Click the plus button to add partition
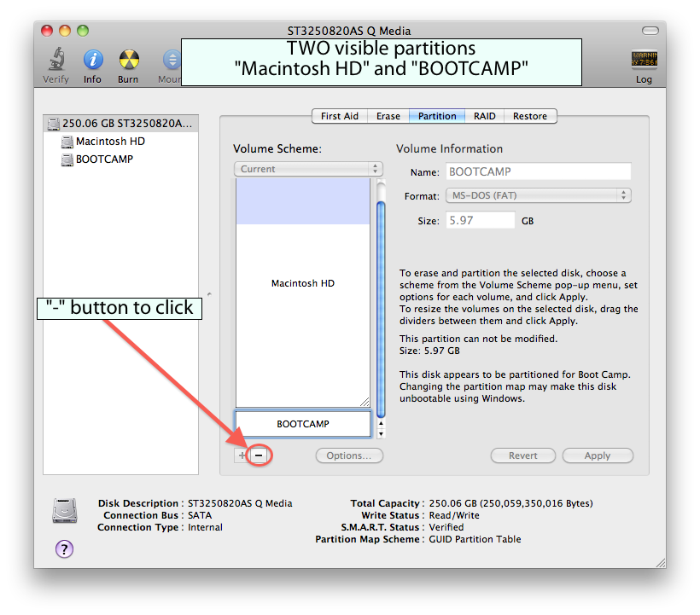700x615 pixels. (x=242, y=455)
